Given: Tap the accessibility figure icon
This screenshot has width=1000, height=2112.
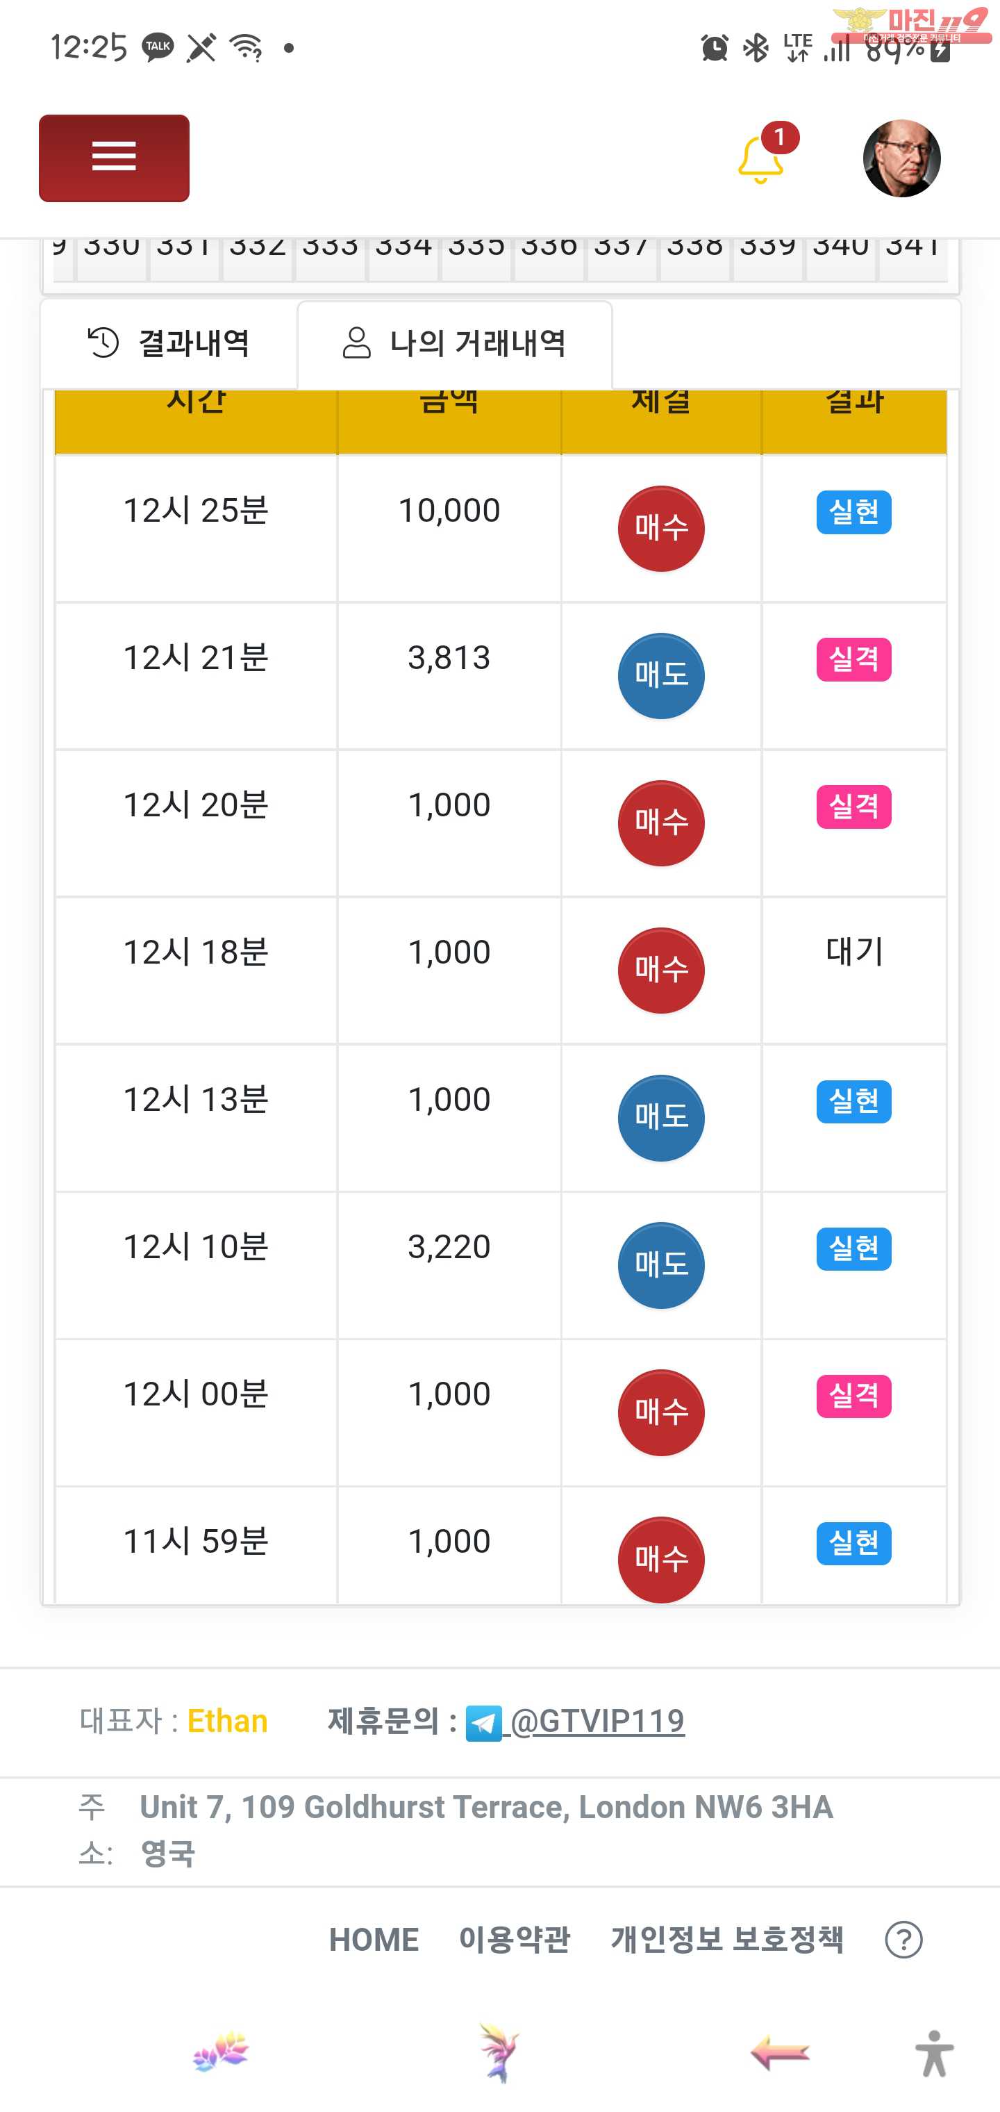Looking at the screenshot, I should [933, 2054].
